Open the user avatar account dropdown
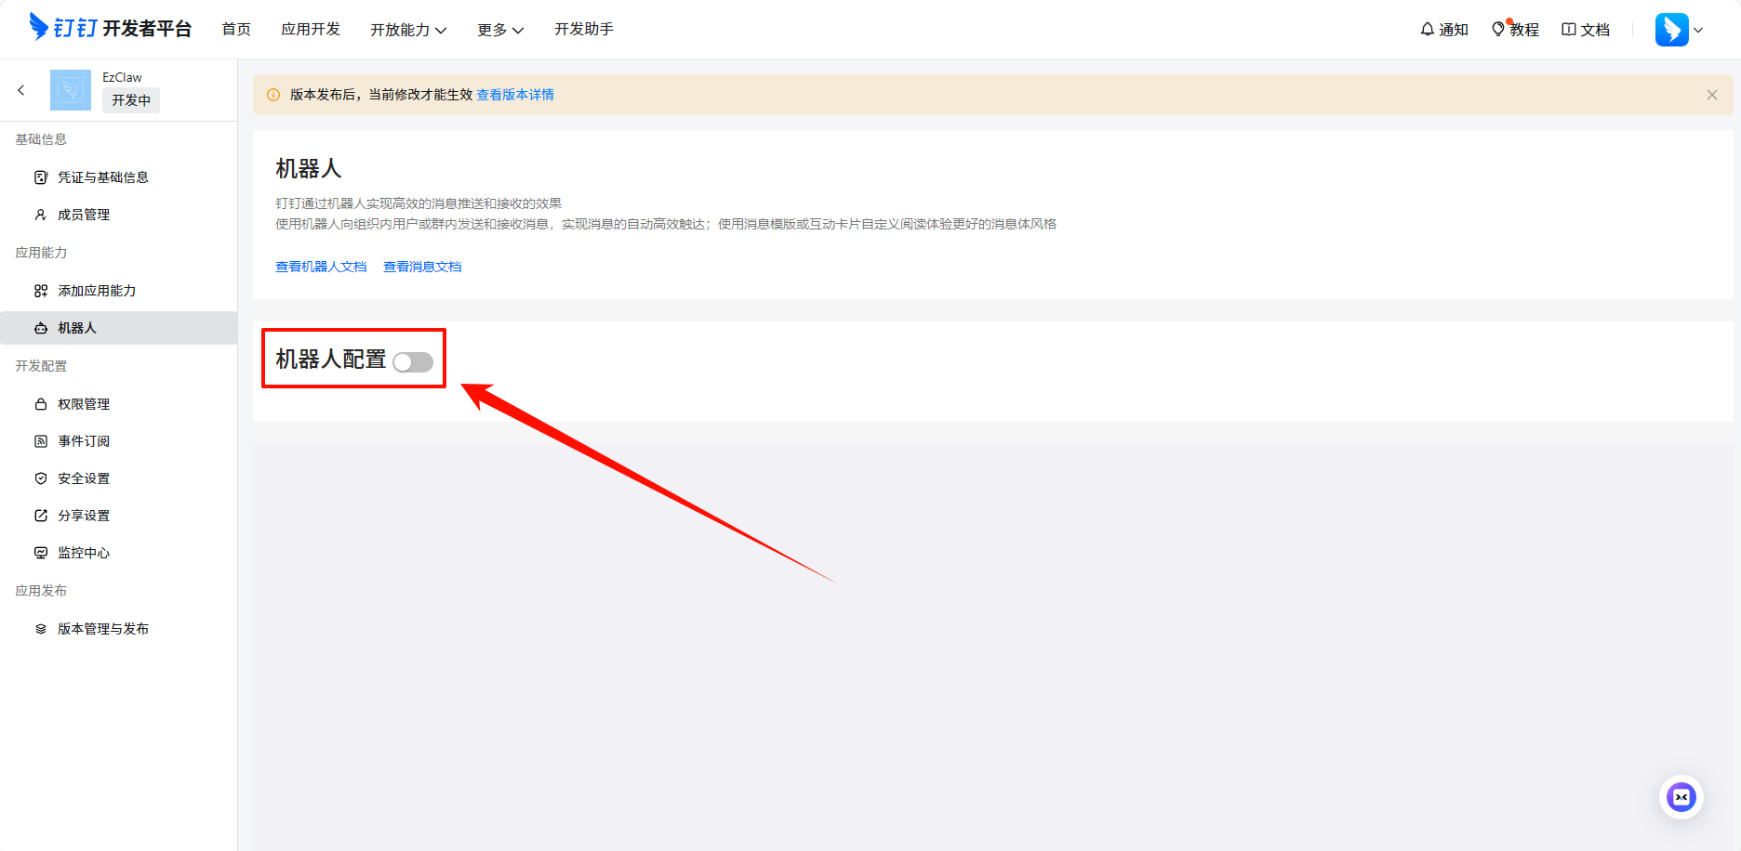1741x851 pixels. click(1679, 30)
